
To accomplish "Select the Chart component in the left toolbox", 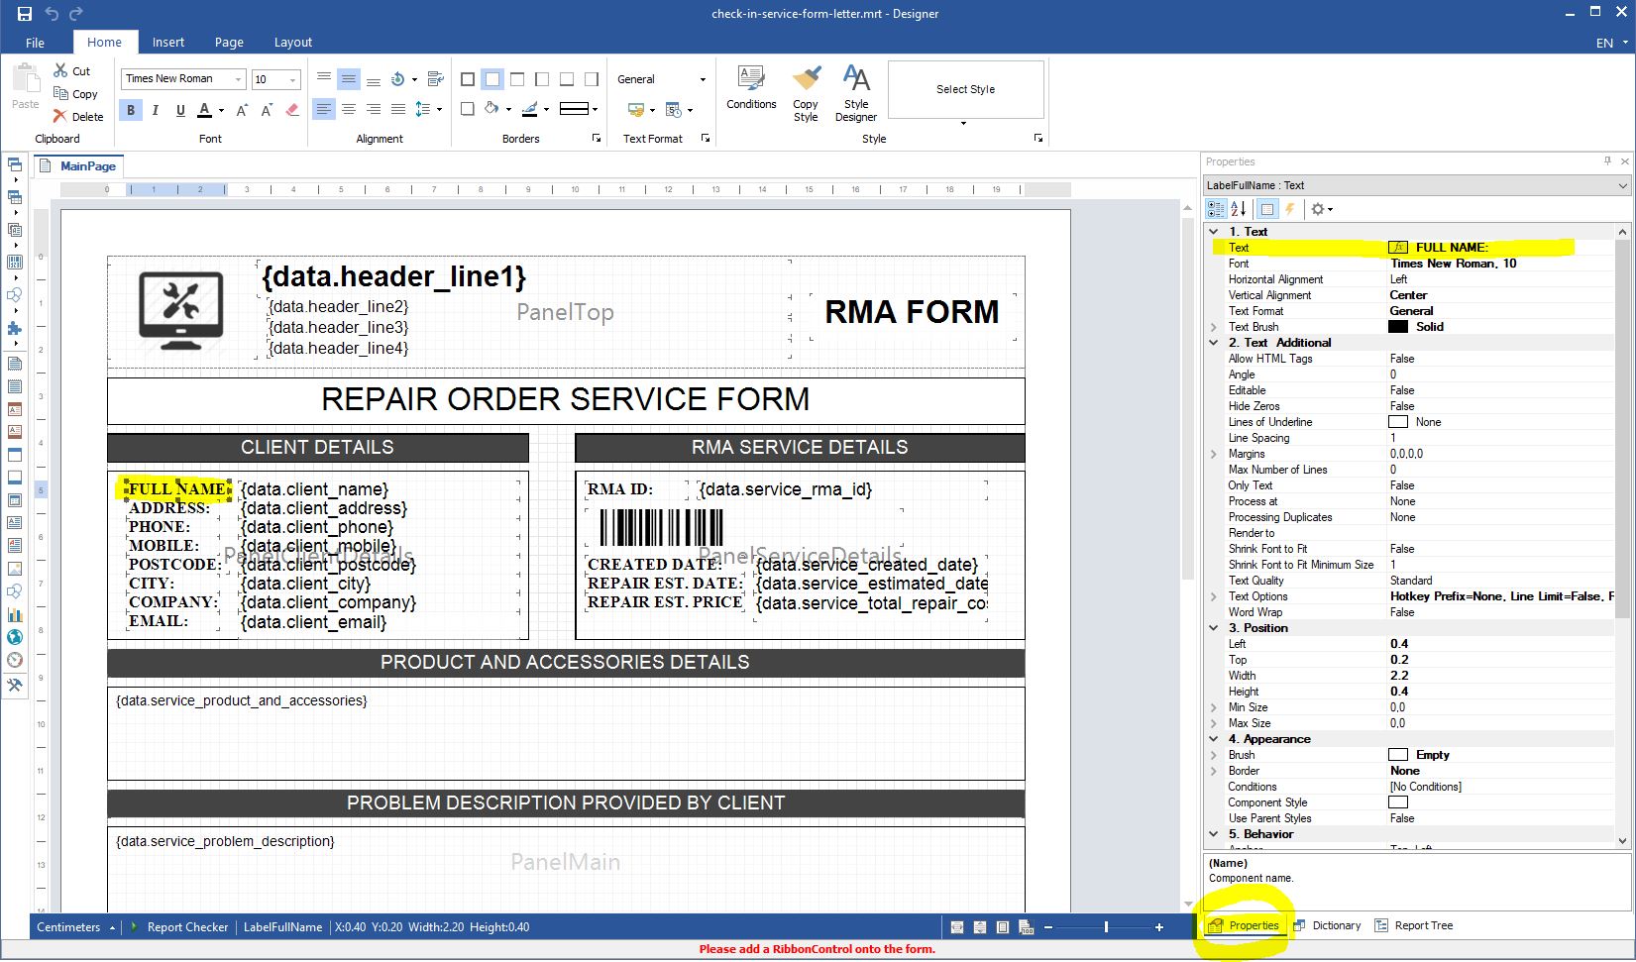I will tap(15, 614).
